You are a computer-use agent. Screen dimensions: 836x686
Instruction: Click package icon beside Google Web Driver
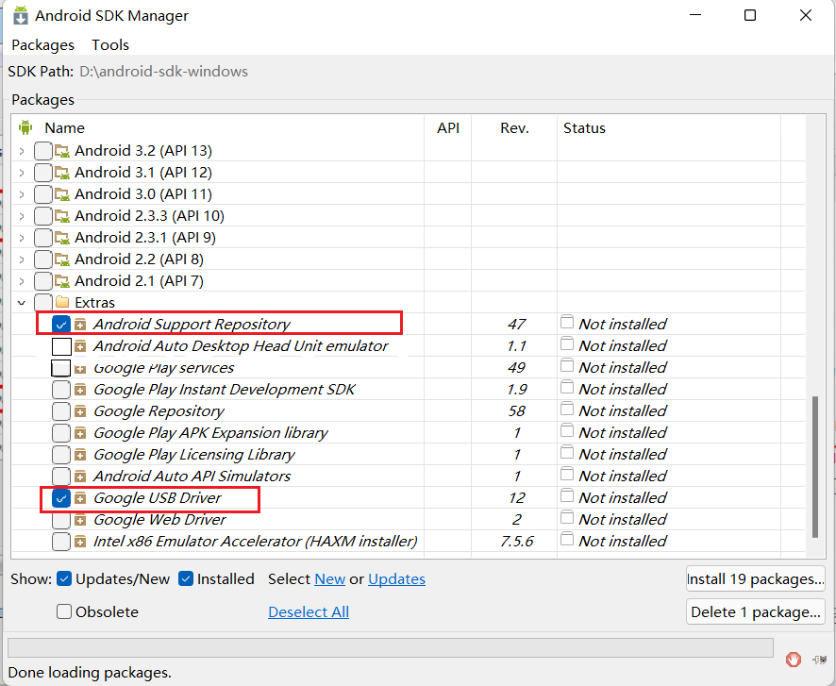coord(80,520)
